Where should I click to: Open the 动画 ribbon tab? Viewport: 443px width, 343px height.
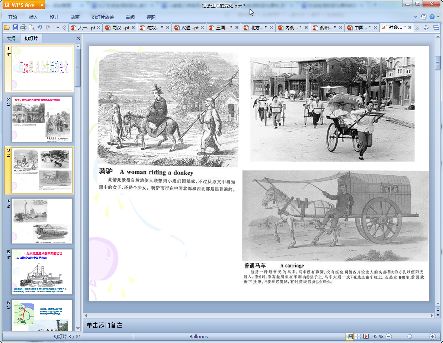click(75, 17)
